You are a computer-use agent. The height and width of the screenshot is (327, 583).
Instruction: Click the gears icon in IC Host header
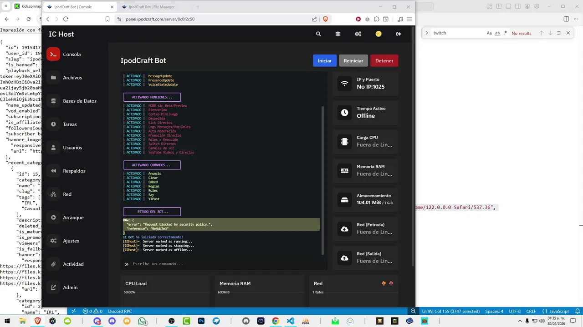(x=358, y=34)
